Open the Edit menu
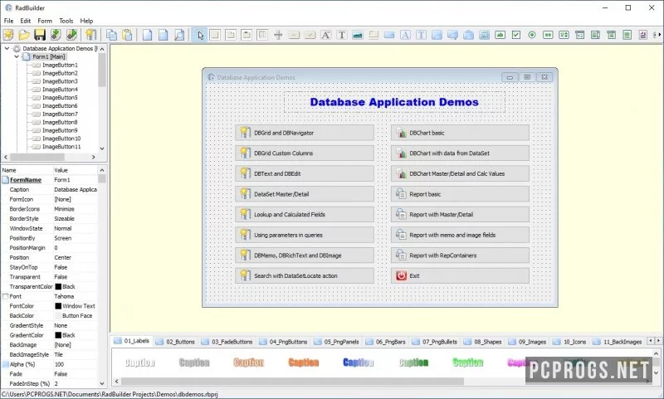664x399 pixels. [x=26, y=21]
